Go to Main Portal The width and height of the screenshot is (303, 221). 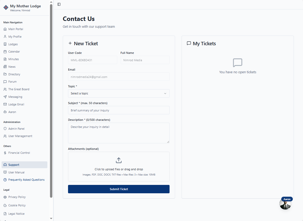click(16, 29)
